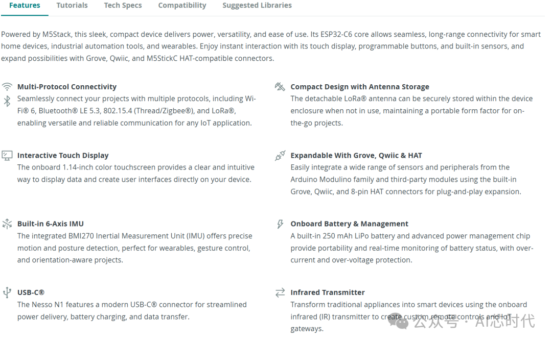Screen dimensions: 552x343
Task: Click the plug icon beside Expandable With Grove
Action: tap(280, 155)
